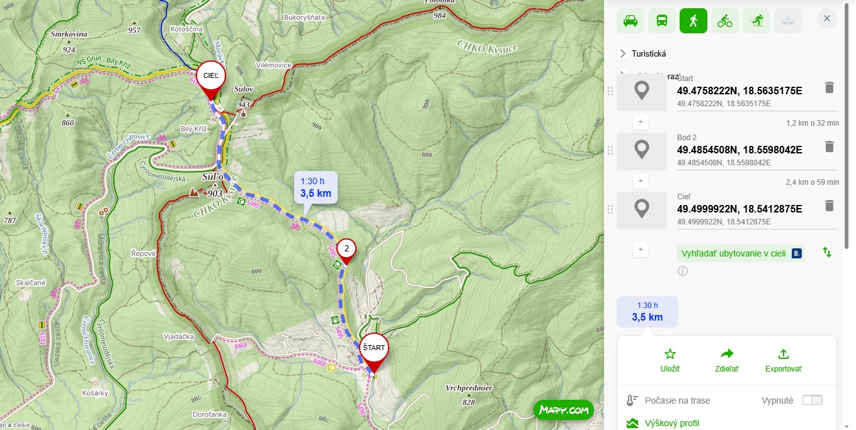Viewport: 856px width, 430px height.
Task: Delete the Cieľ waypoint via trash icon
Action: pos(830,206)
